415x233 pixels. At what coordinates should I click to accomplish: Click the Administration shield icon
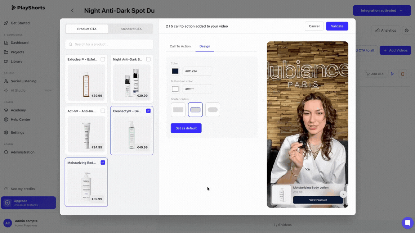pyautogui.click(x=6, y=152)
